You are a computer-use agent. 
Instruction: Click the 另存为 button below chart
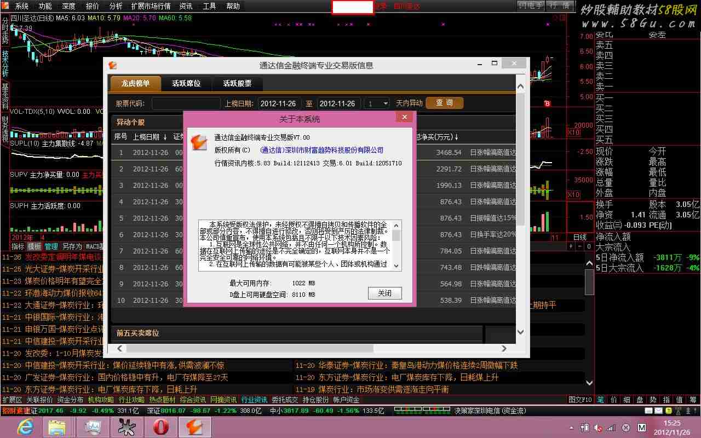pyautogui.click(x=72, y=246)
